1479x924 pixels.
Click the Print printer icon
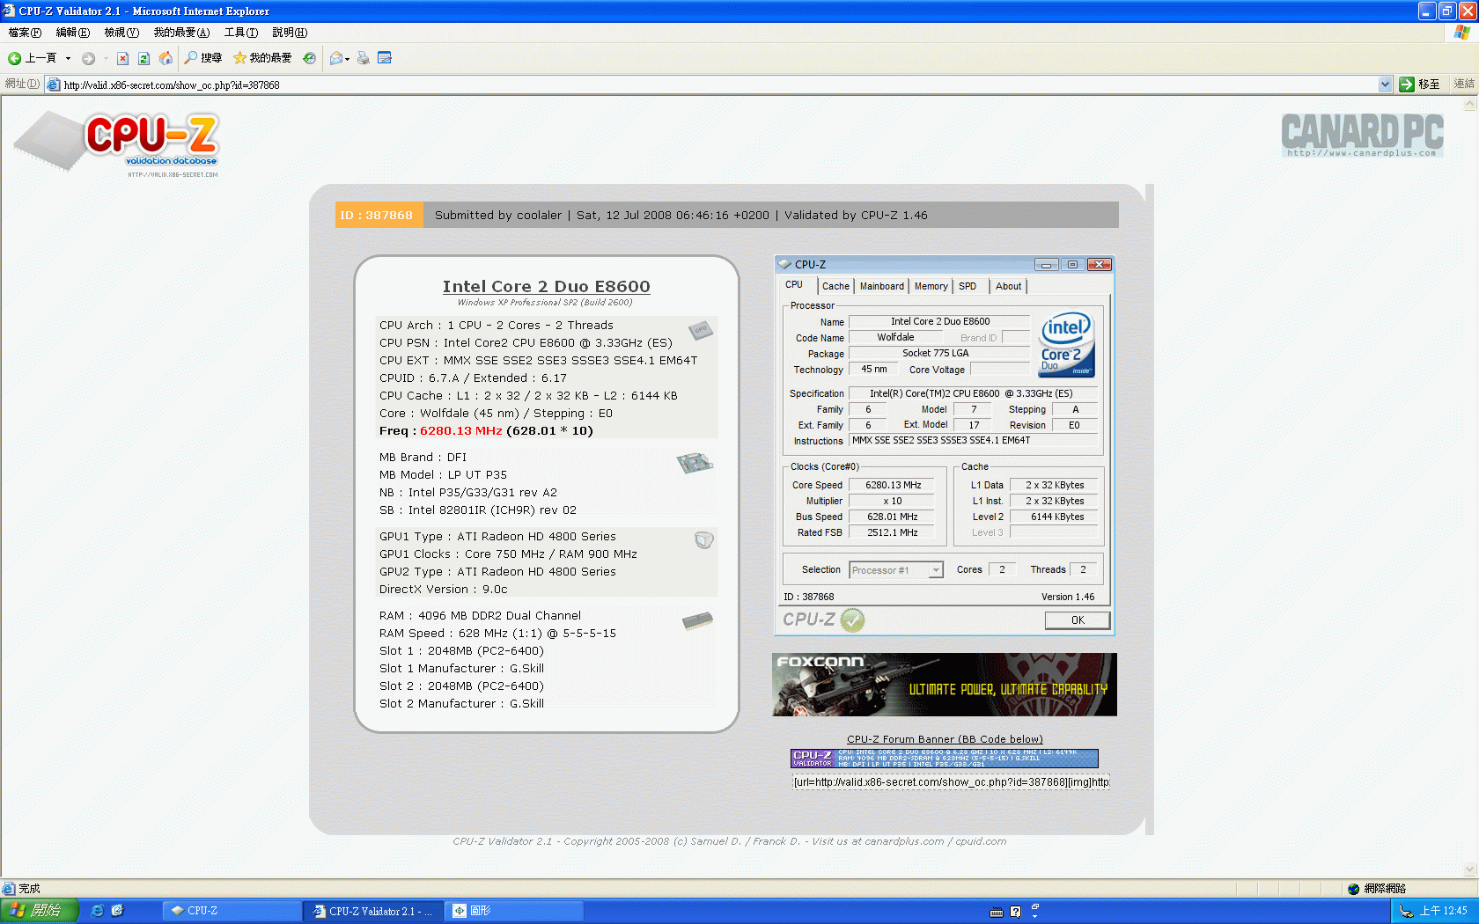pos(363,58)
